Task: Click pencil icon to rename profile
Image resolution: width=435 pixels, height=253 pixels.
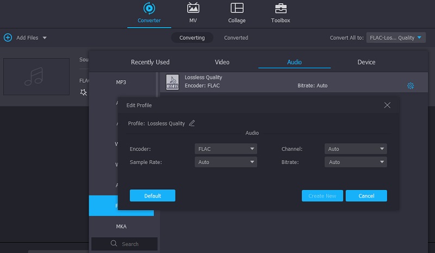Action: point(192,123)
